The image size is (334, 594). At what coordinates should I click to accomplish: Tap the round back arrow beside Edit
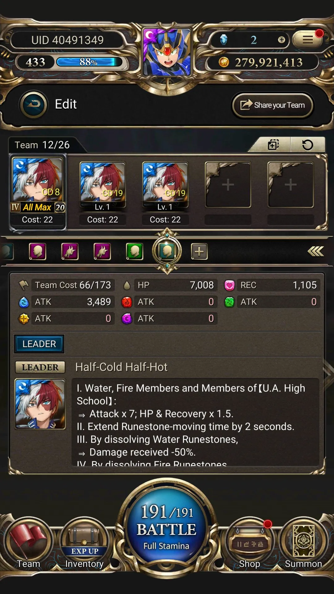[33, 104]
